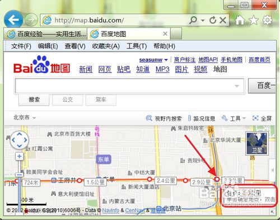Select the 搜索 search tab
This screenshot has width=280, height=220.
[x=34, y=99]
